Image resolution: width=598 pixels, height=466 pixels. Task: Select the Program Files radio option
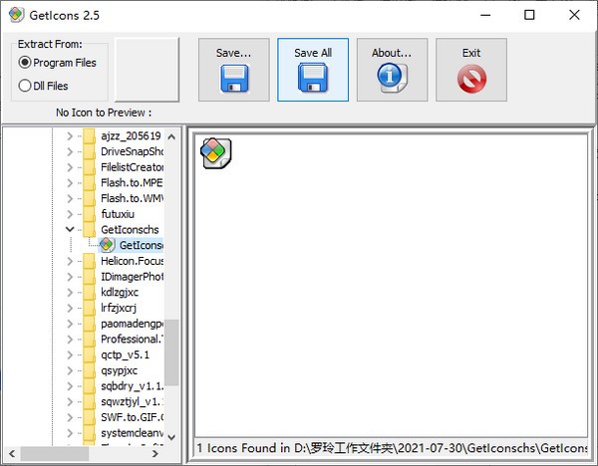tap(25, 63)
